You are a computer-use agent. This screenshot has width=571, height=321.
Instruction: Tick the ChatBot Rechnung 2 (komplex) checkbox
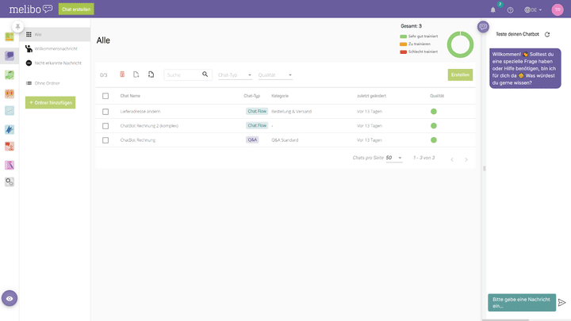coord(105,126)
